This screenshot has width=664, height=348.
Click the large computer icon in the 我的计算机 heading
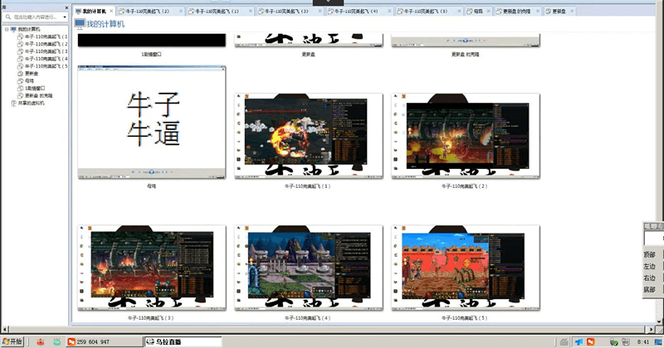click(x=80, y=24)
